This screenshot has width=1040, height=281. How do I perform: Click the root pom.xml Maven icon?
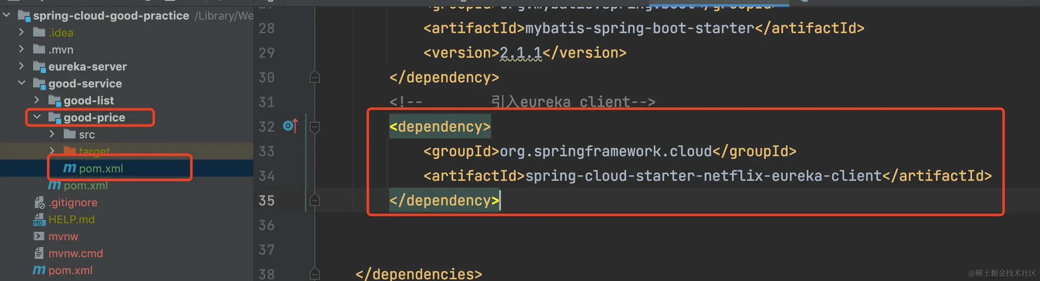click(x=39, y=270)
